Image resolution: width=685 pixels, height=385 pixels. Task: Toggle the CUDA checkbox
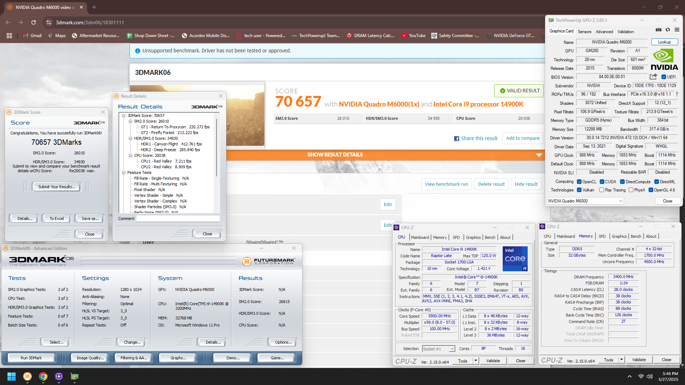pos(602,182)
